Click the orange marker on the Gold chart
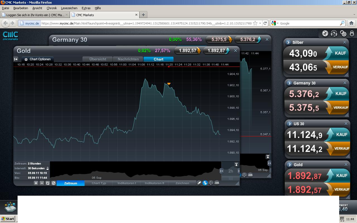 tap(169, 84)
